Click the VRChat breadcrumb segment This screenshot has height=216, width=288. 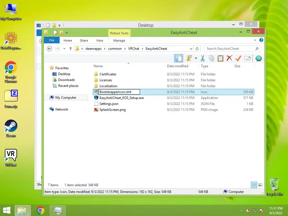[x=134, y=49]
